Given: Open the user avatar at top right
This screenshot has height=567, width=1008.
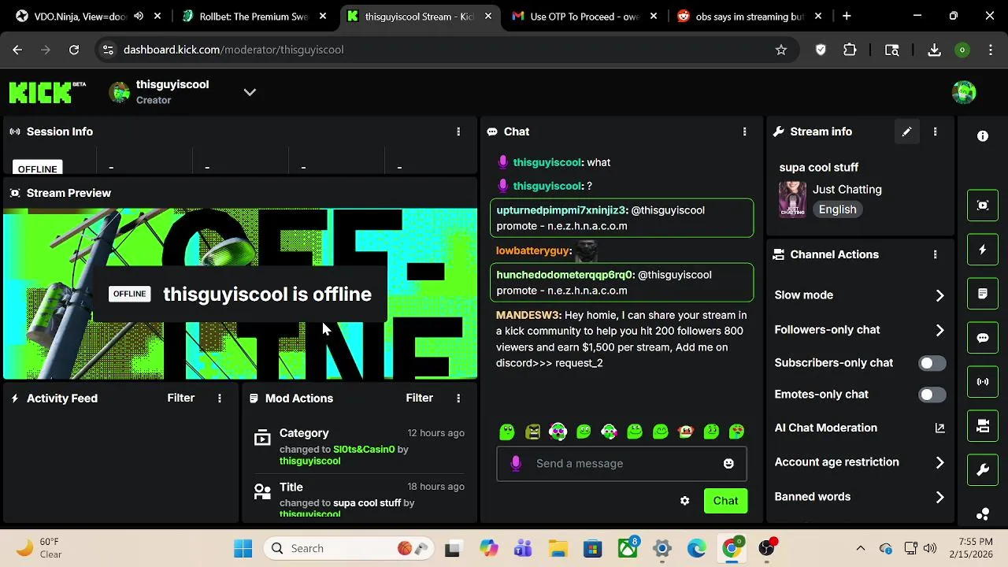Looking at the screenshot, I should 964,92.
